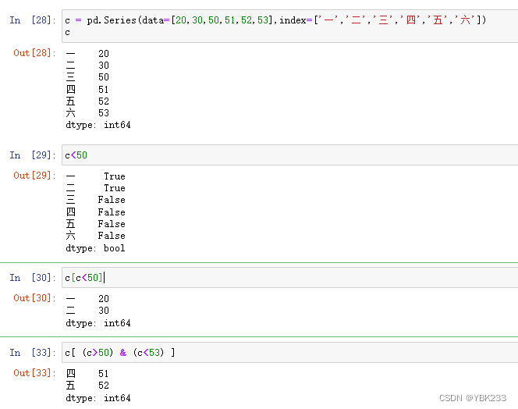Click the Out[30] output label
This screenshot has height=409, width=518.
(x=34, y=298)
